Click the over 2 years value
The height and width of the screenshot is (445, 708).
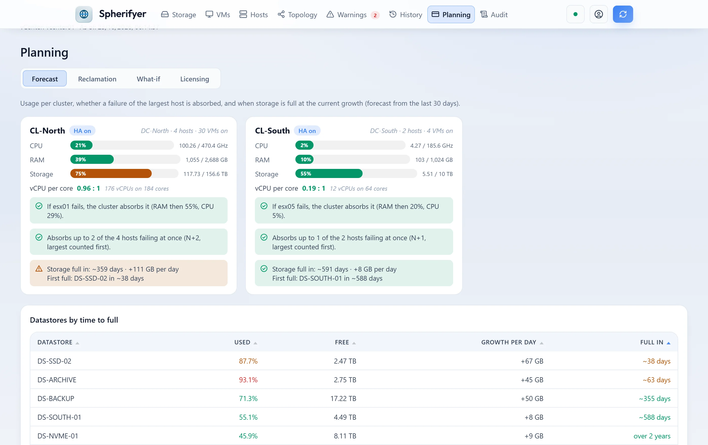pos(652,436)
